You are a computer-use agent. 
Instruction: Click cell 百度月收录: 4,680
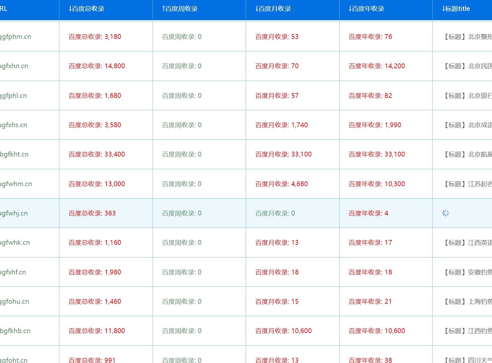(x=281, y=184)
